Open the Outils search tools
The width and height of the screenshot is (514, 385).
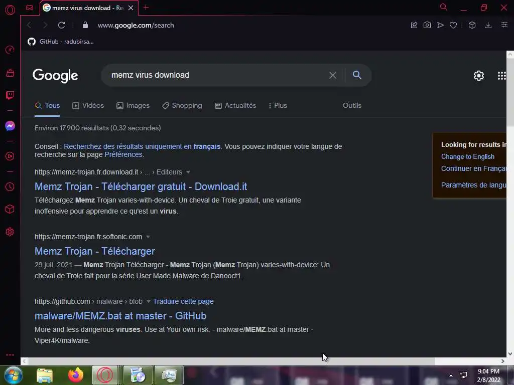coord(352,105)
